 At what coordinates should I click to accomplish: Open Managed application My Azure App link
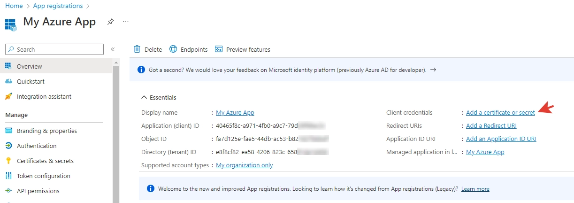point(485,152)
